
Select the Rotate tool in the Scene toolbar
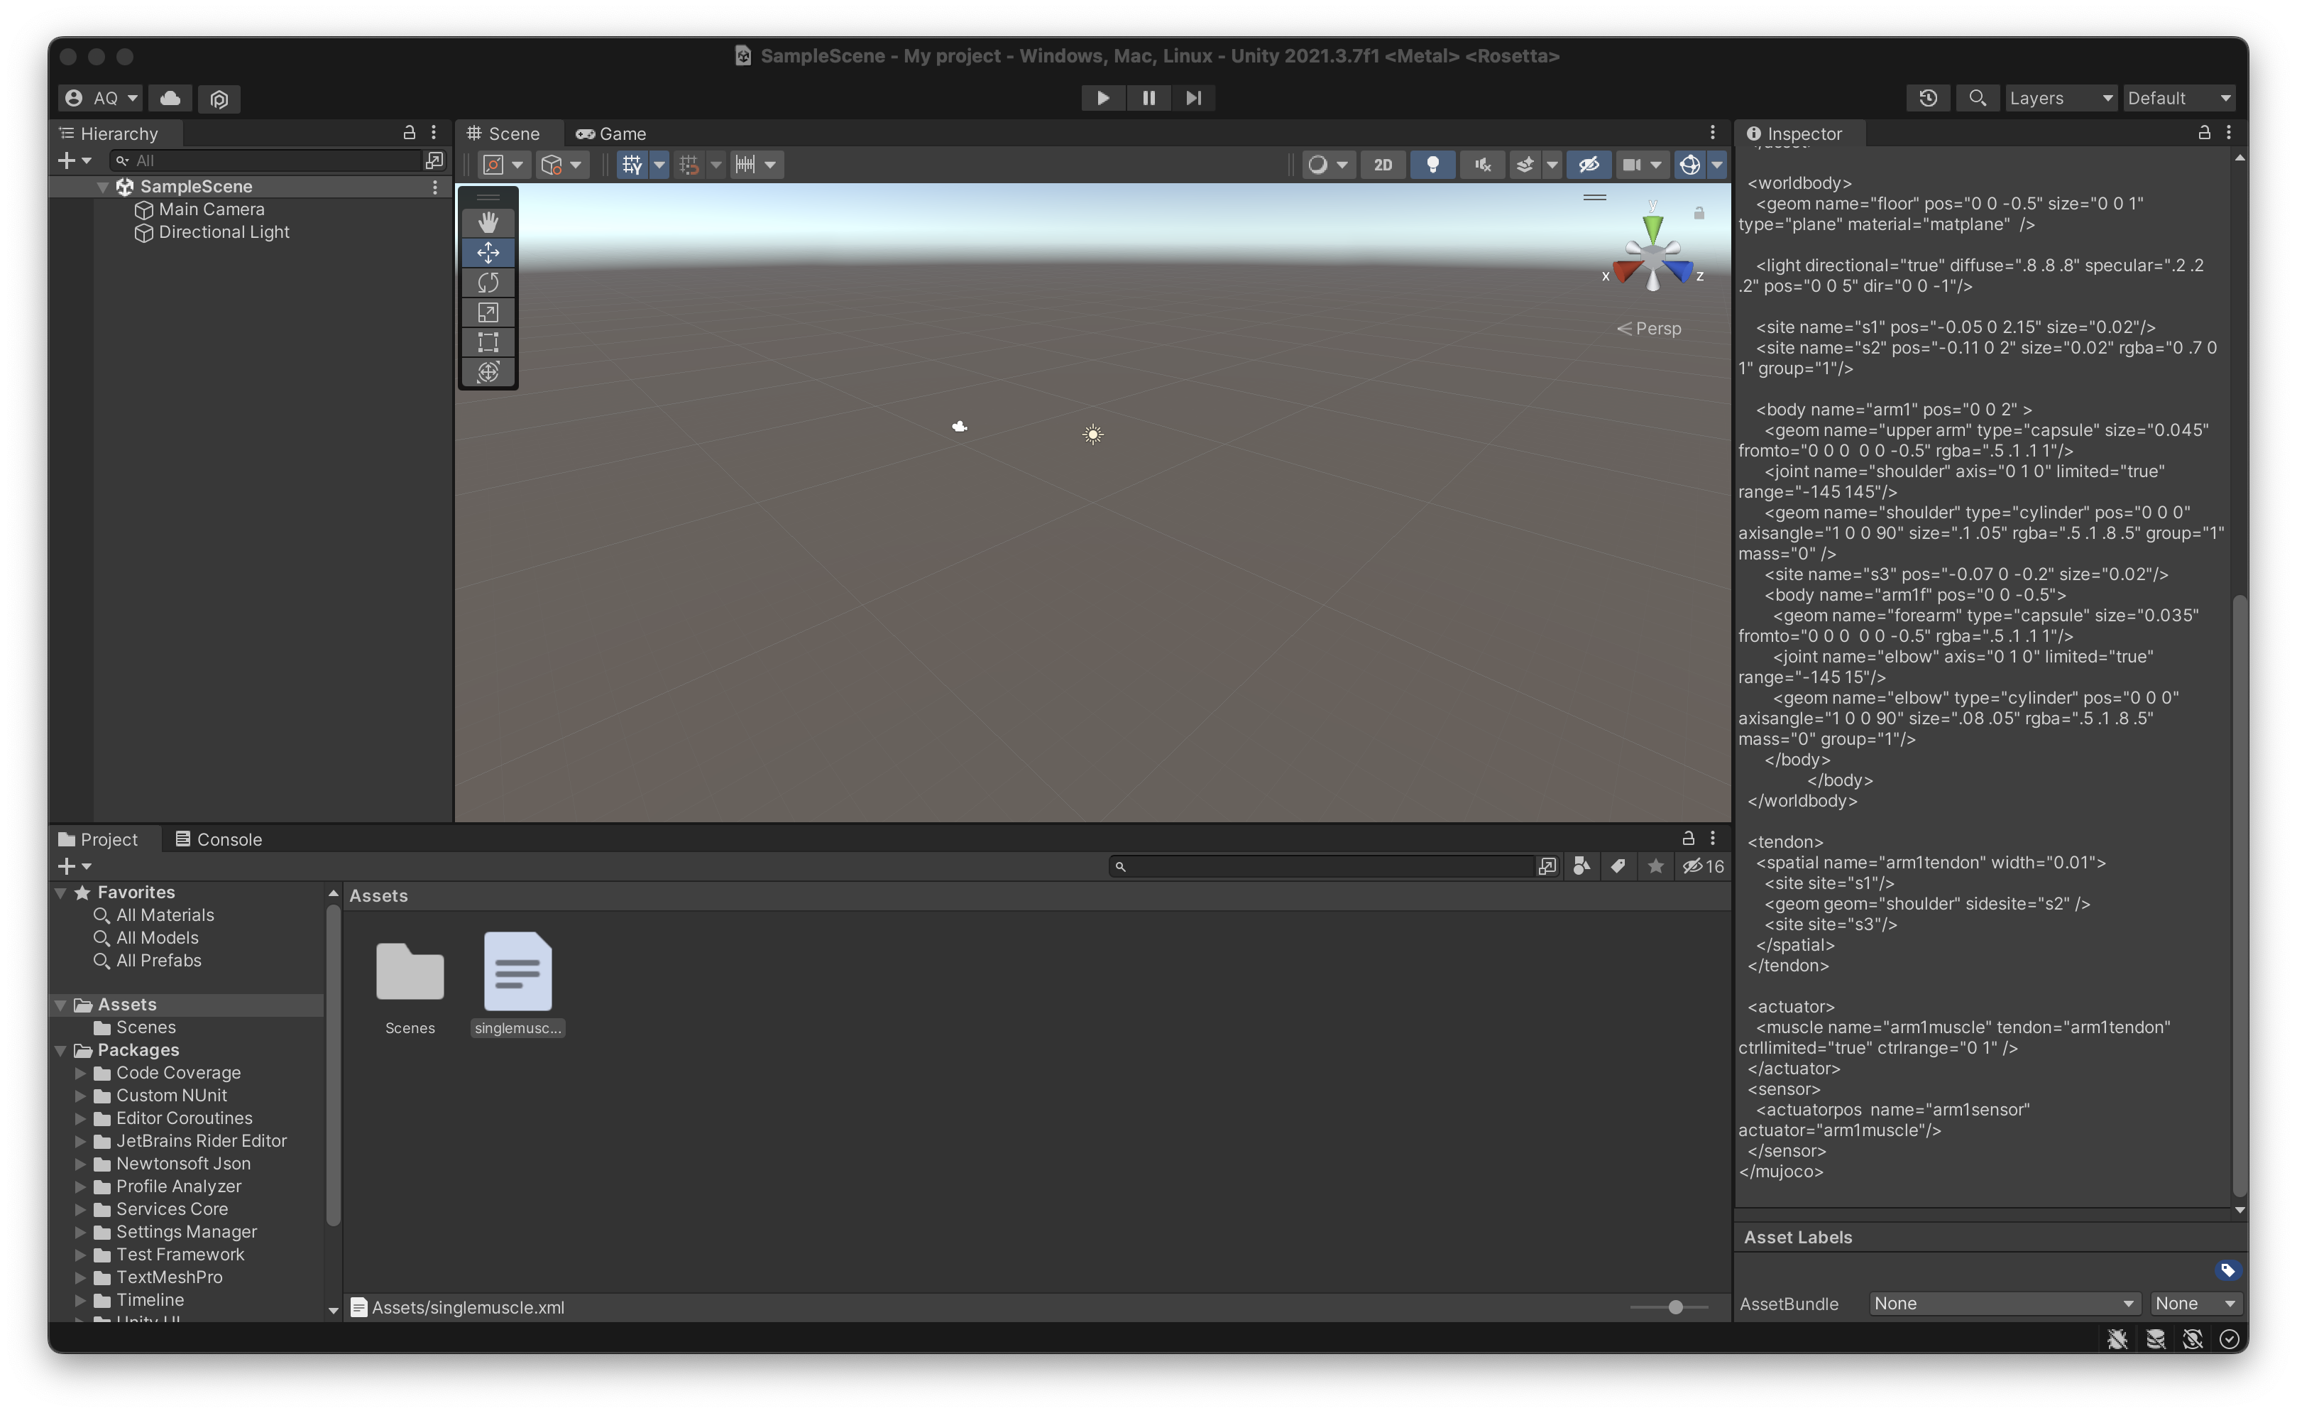[488, 282]
